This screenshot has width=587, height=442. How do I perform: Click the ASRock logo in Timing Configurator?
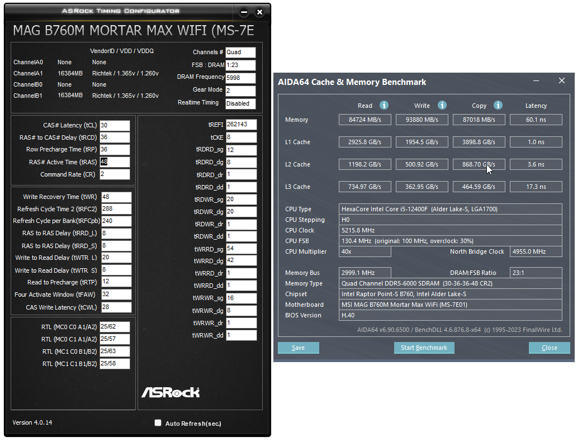point(171,392)
